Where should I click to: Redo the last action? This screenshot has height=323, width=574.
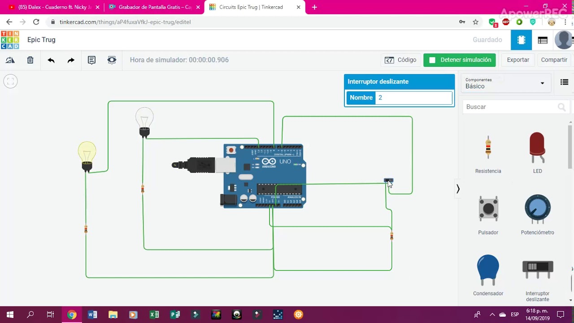(x=71, y=60)
